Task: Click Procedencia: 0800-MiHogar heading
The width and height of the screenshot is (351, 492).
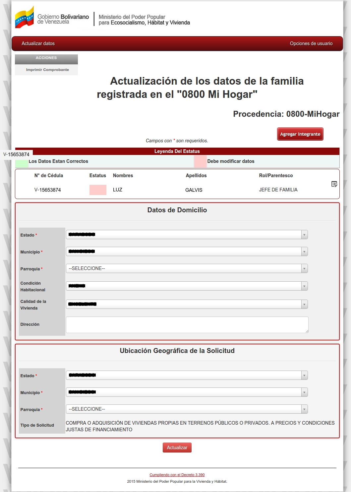Action: pyautogui.click(x=286, y=114)
